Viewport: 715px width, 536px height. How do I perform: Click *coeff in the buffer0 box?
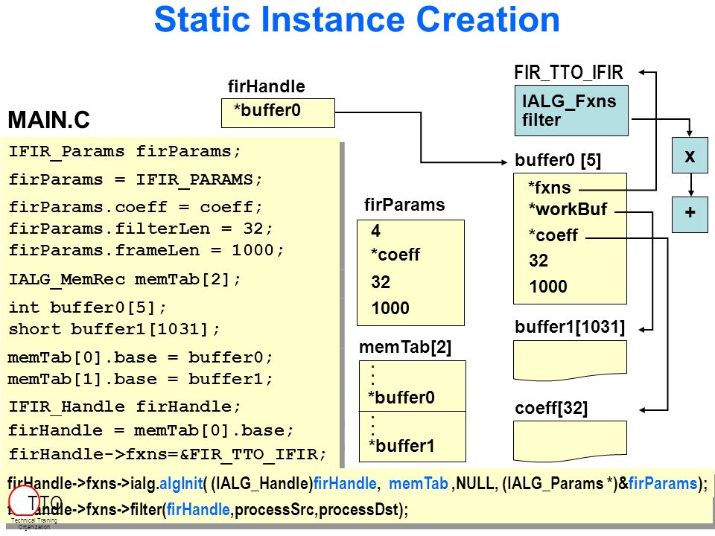tap(553, 236)
